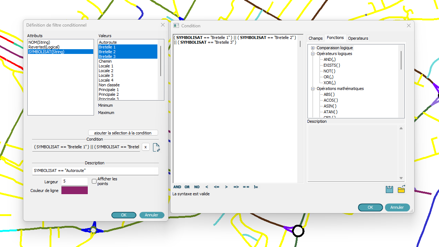This screenshot has width=439, height=247.
Task: Click the open condition folder icon
Action: pos(401,189)
